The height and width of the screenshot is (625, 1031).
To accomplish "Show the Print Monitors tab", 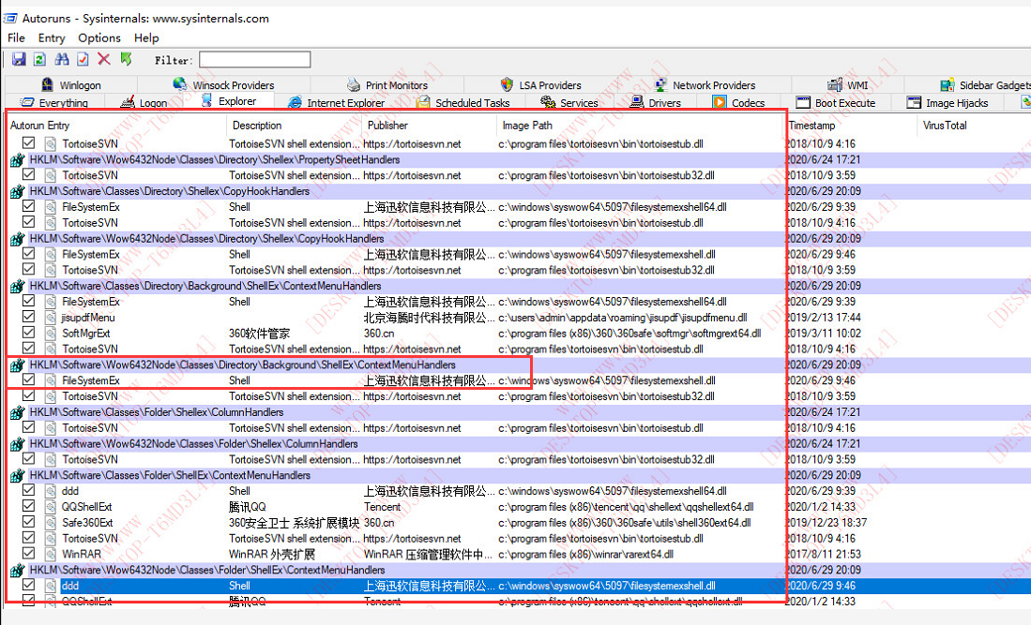I will [387, 84].
